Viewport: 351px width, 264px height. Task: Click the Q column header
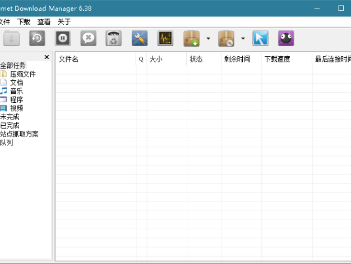point(141,59)
